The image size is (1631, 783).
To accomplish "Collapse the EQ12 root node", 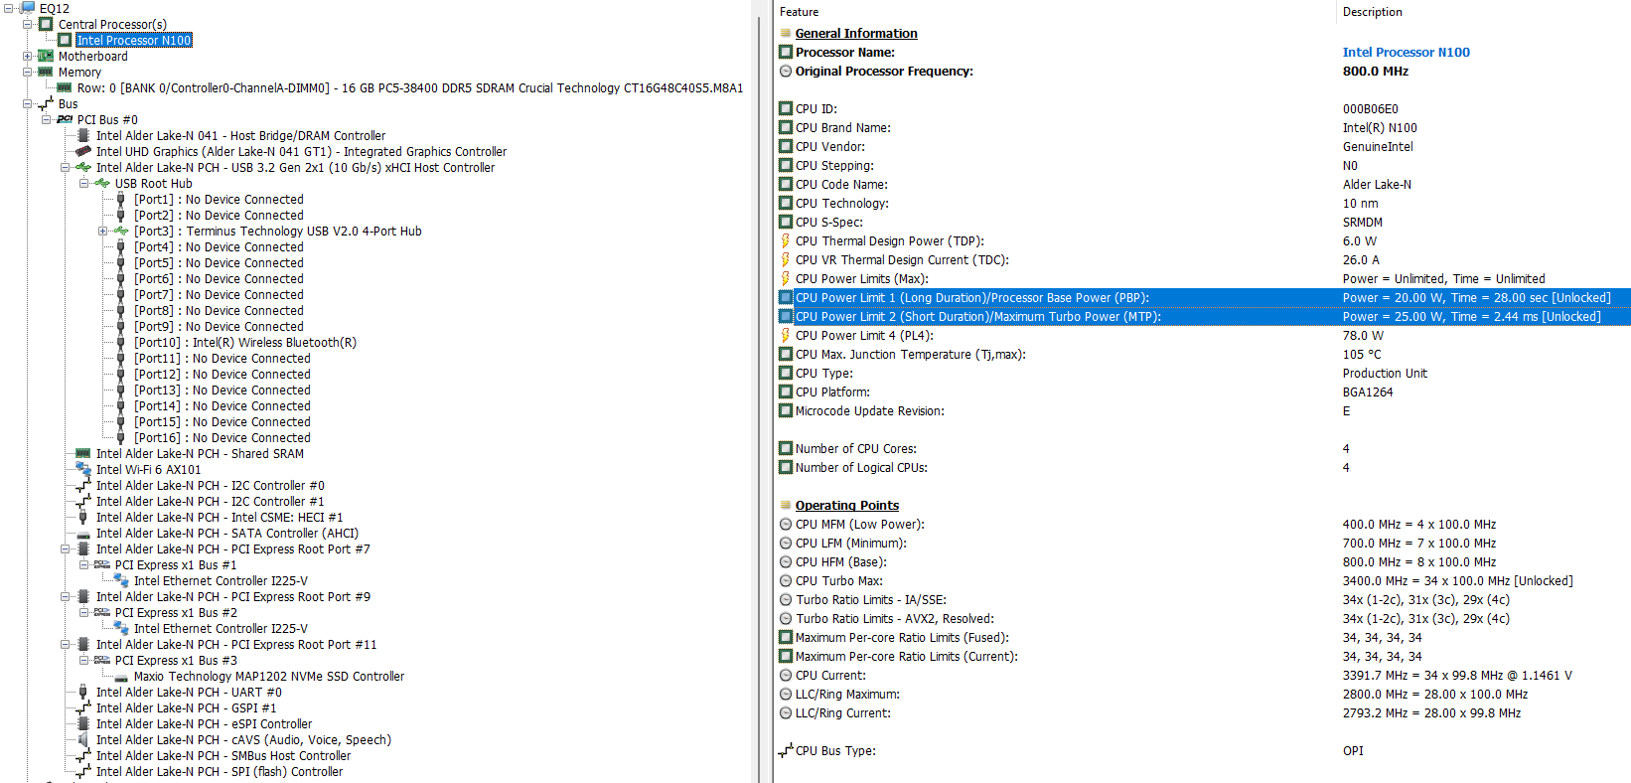I will tap(8, 8).
